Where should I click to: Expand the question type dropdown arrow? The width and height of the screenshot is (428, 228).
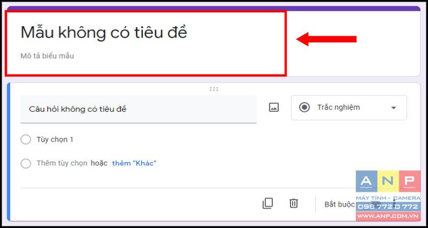click(x=393, y=108)
